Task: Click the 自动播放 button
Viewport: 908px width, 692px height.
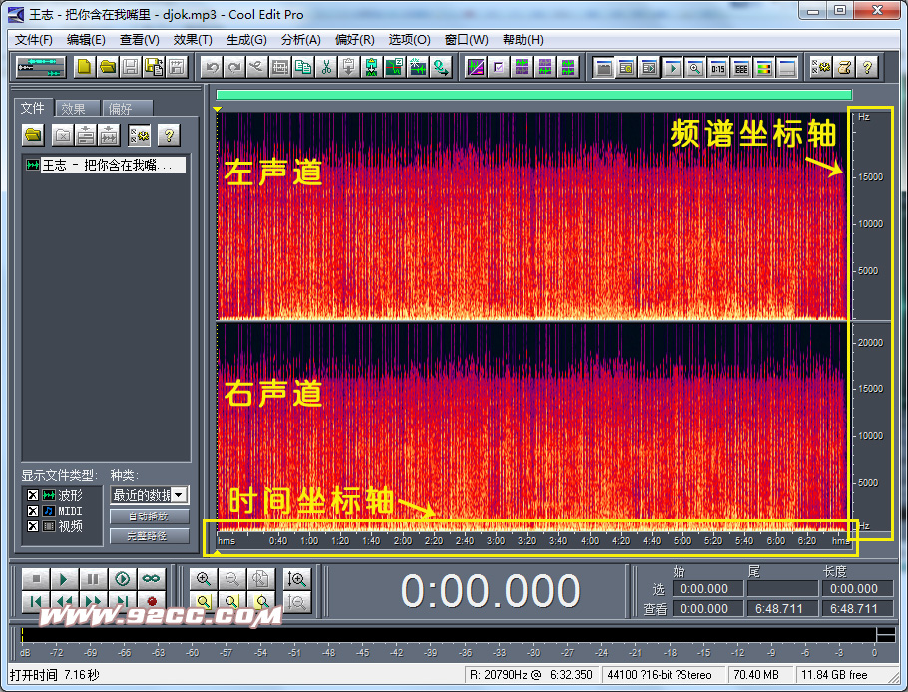Action: click(149, 517)
